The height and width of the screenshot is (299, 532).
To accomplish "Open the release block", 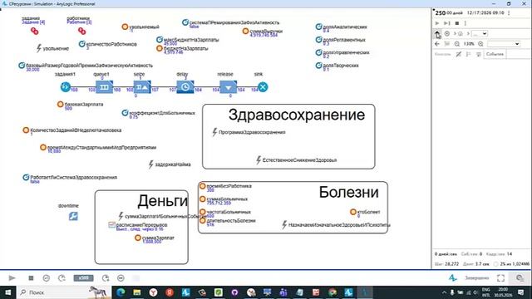I will coord(229,87).
